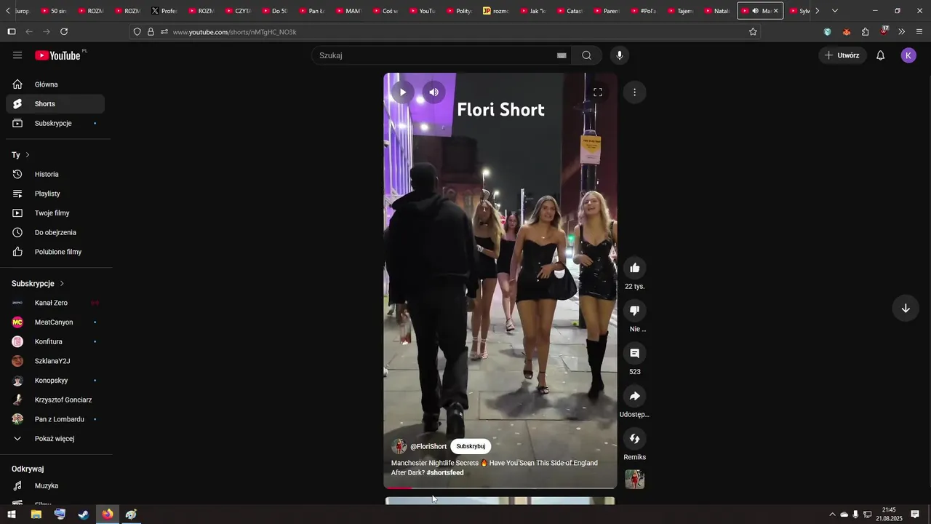931x524 pixels.
Task: Click the Subskrybuj button for FloriShort
Action: pos(471,446)
